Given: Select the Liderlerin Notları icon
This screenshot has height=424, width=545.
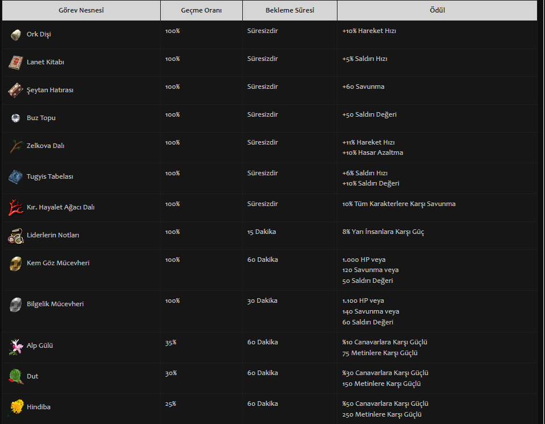Looking at the screenshot, I should coord(15,236).
